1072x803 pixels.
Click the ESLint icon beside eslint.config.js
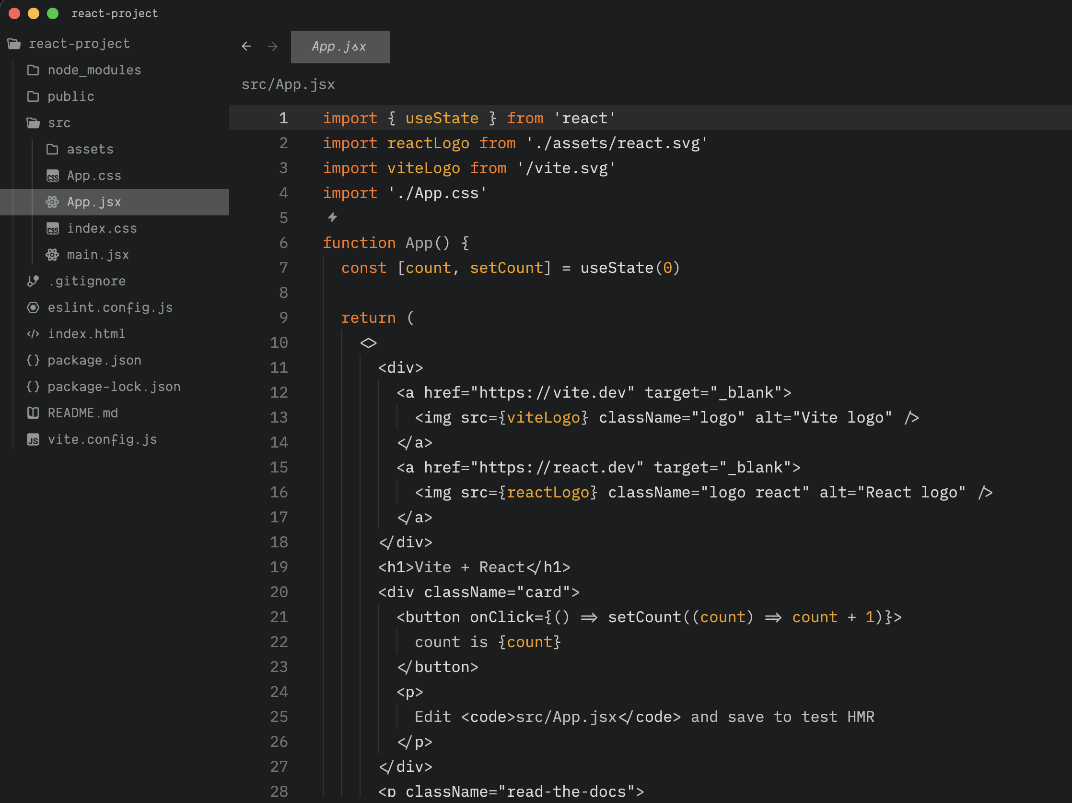(x=33, y=307)
